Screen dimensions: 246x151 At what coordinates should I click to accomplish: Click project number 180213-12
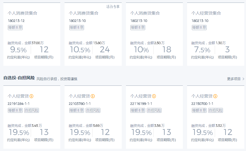click(16, 21)
